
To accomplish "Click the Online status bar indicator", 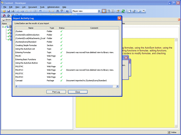I will click(172, 132).
